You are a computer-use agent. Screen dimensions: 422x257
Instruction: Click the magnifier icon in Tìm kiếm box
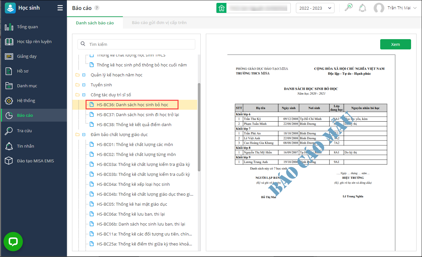click(83, 44)
